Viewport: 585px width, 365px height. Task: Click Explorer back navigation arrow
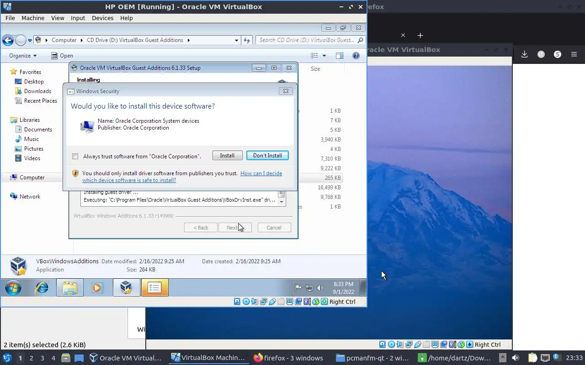click(8, 40)
